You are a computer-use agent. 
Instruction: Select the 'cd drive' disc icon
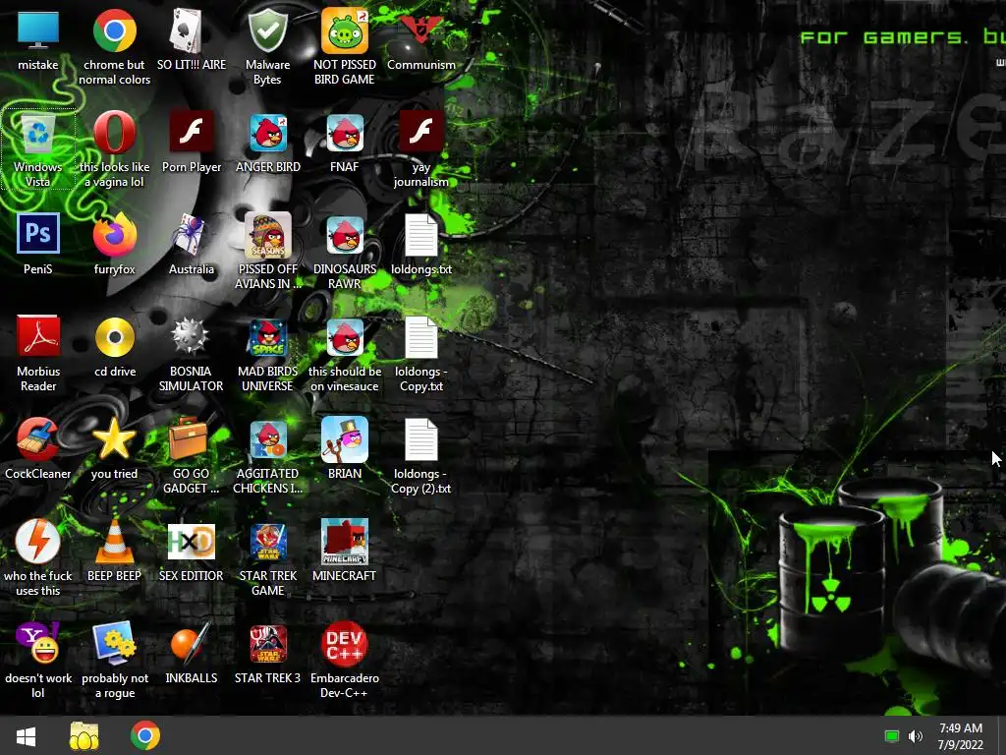pos(114,337)
